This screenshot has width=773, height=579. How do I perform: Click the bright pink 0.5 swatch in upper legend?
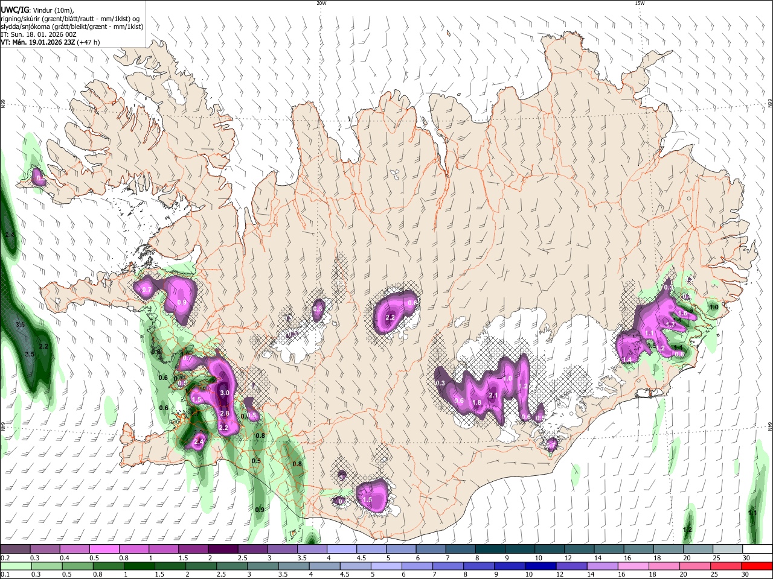pyautogui.click(x=104, y=549)
